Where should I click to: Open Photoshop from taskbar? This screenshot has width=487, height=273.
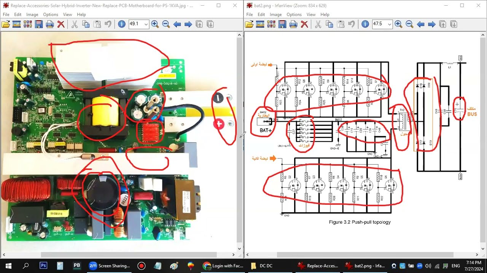[x=43, y=266]
